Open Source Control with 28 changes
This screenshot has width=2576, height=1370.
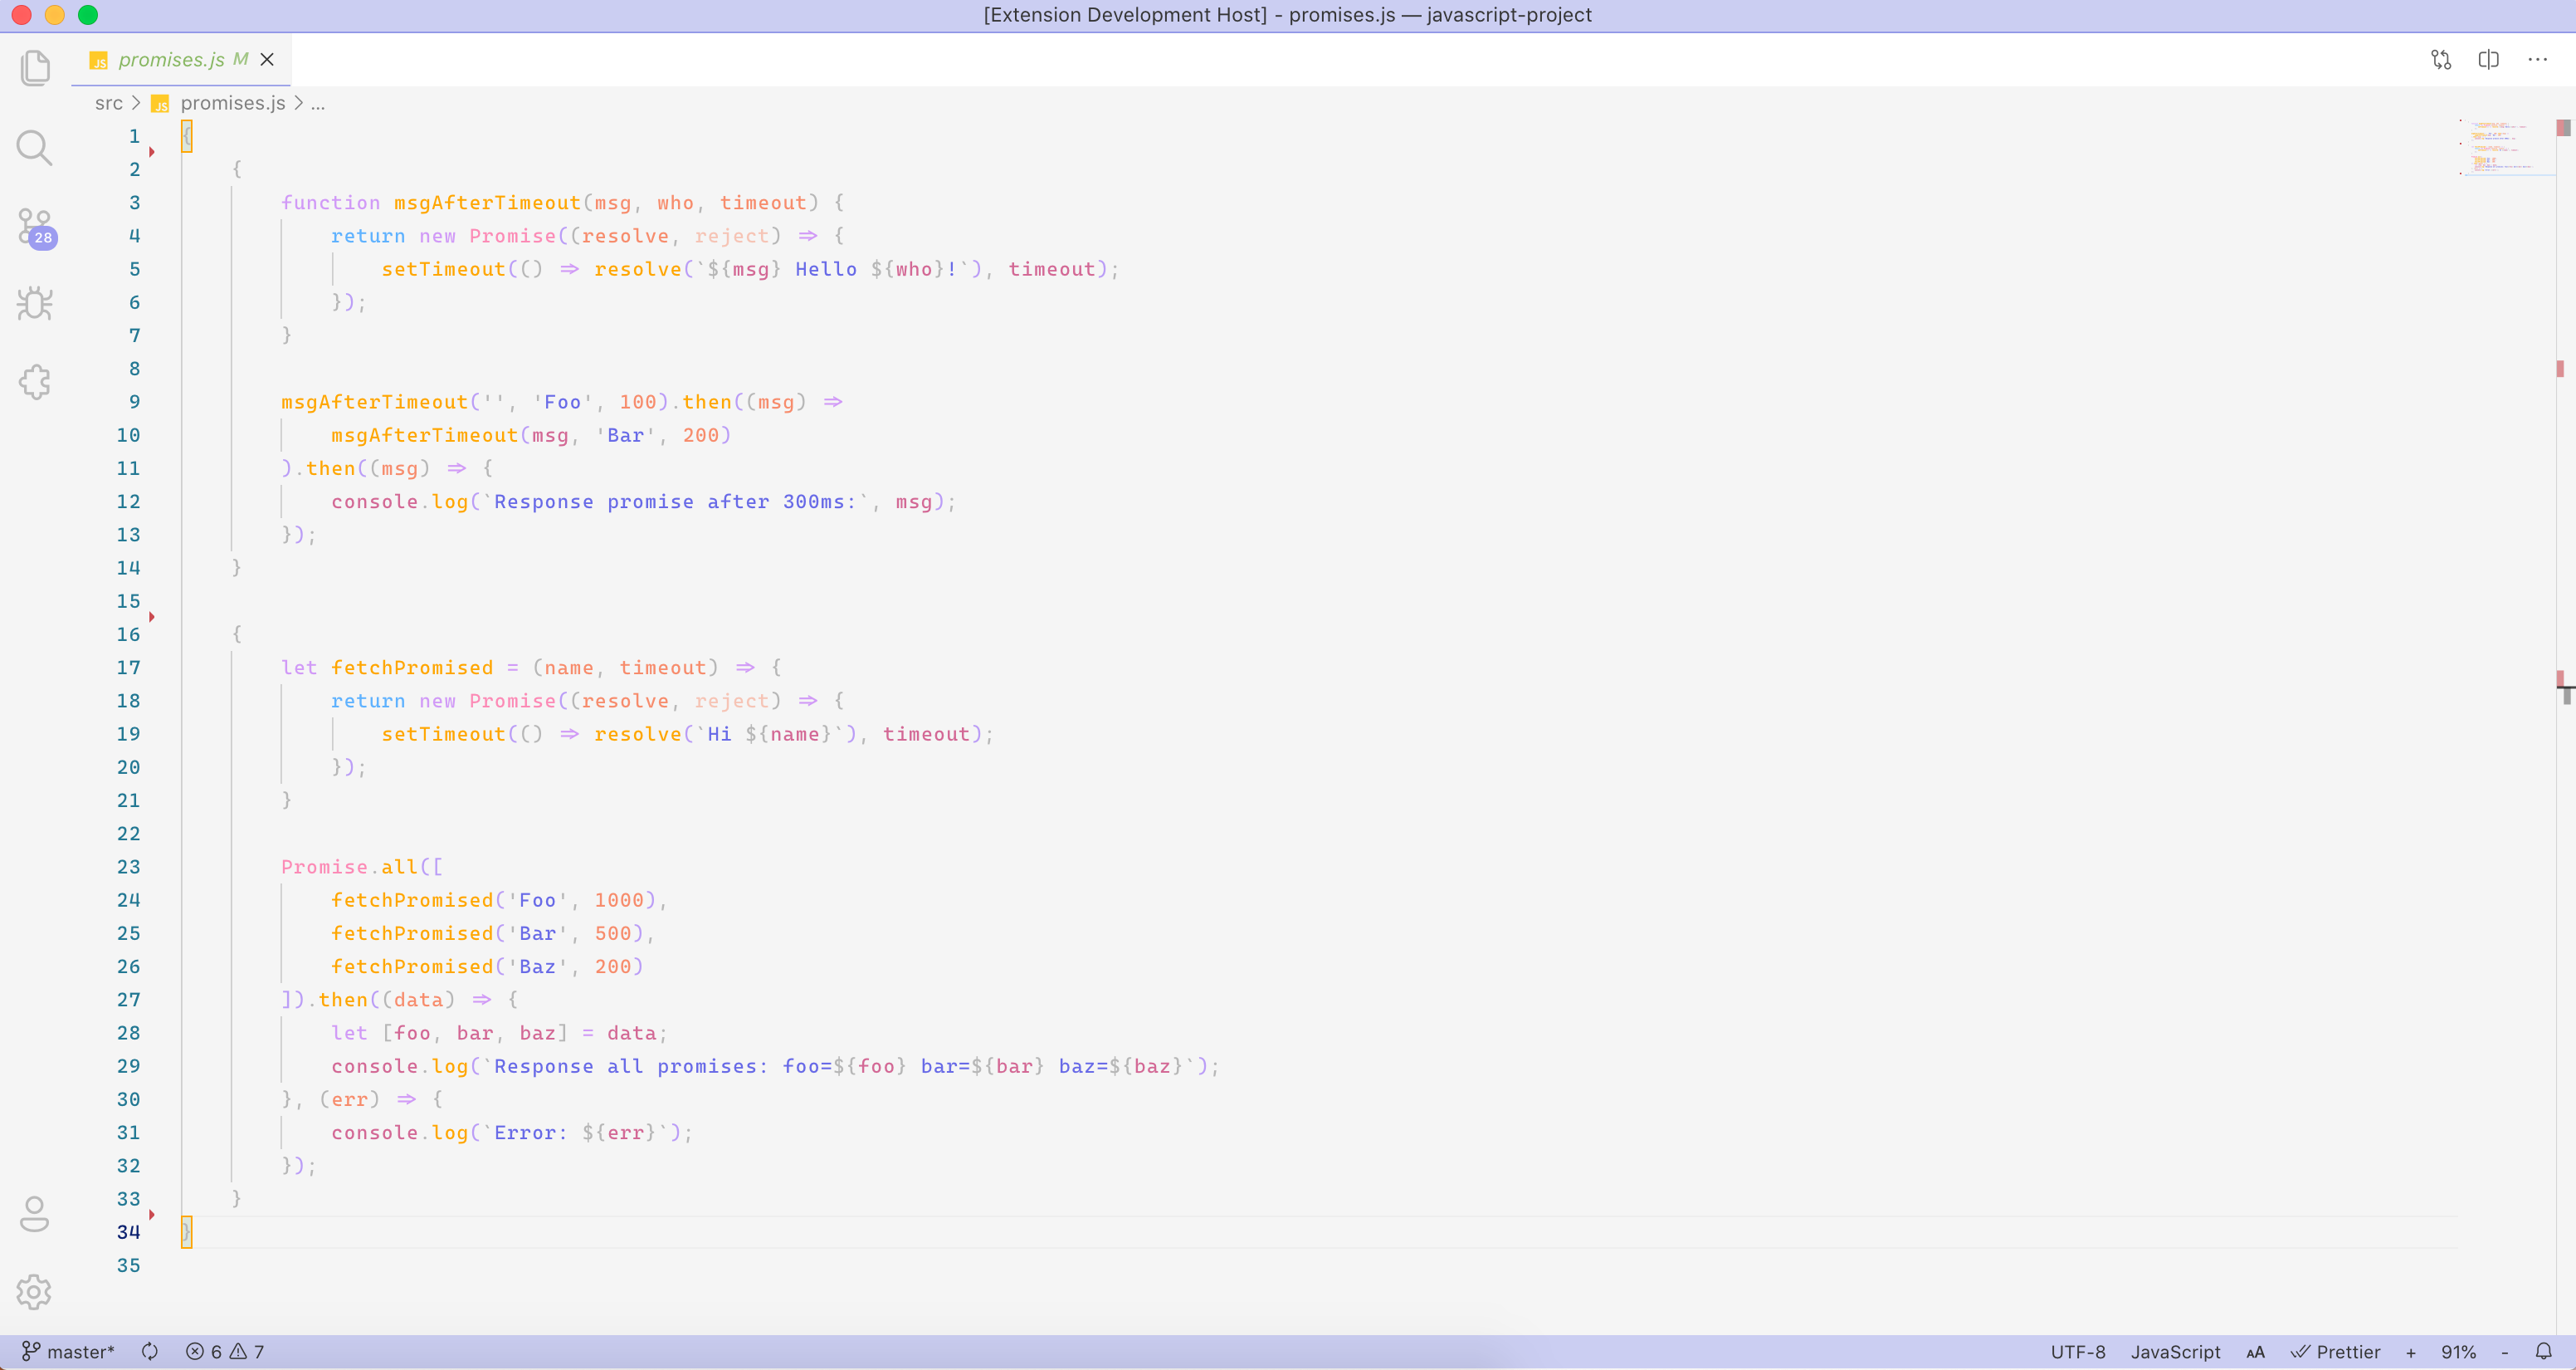[35, 228]
